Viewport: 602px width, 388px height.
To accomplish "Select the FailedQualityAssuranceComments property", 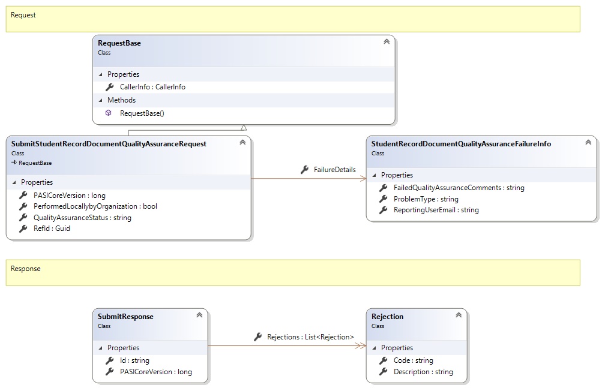I will 459,188.
